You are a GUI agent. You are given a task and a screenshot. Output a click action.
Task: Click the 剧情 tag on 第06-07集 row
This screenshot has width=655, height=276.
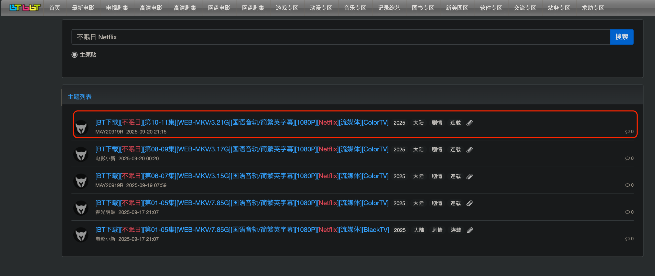[437, 176]
